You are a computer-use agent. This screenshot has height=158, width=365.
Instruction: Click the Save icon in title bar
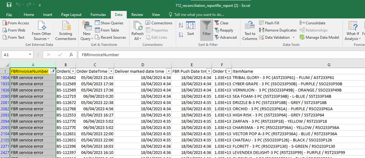pos(9,6)
